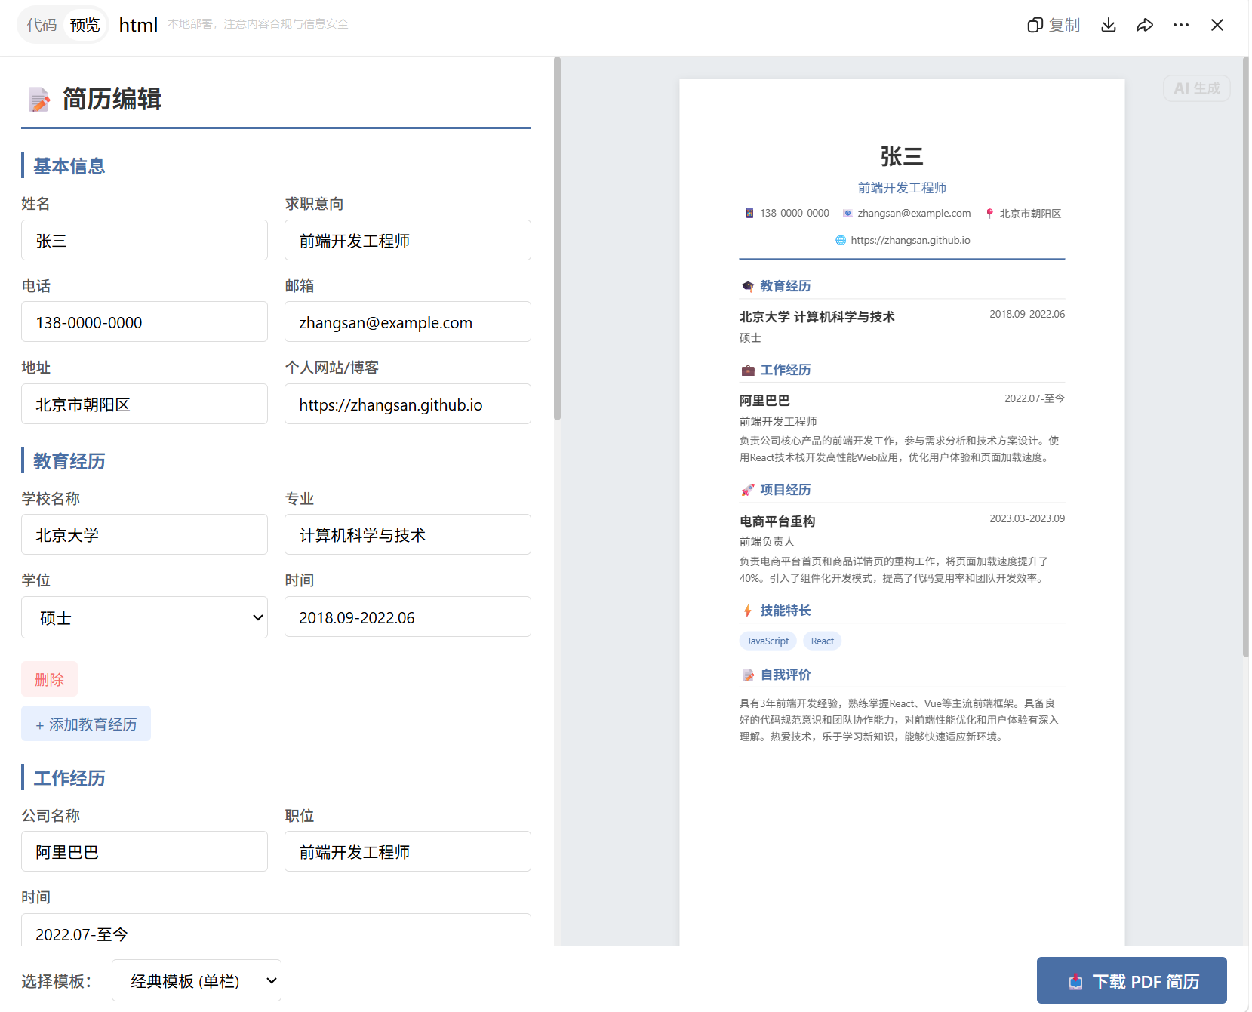This screenshot has width=1252, height=1012.
Task: Click the share arrow icon
Action: [x=1144, y=25]
